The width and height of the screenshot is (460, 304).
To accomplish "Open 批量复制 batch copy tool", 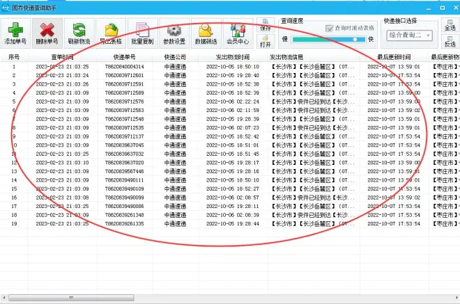I will 143,33.
